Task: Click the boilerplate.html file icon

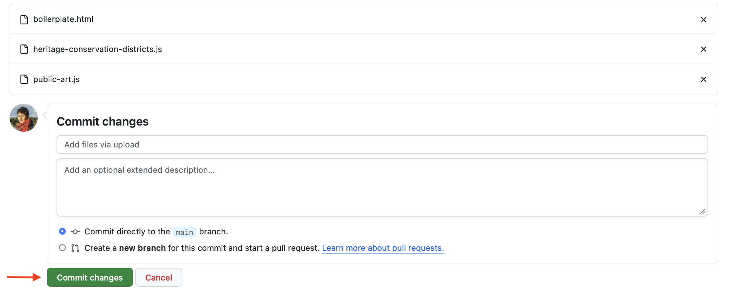Action: pyautogui.click(x=24, y=19)
